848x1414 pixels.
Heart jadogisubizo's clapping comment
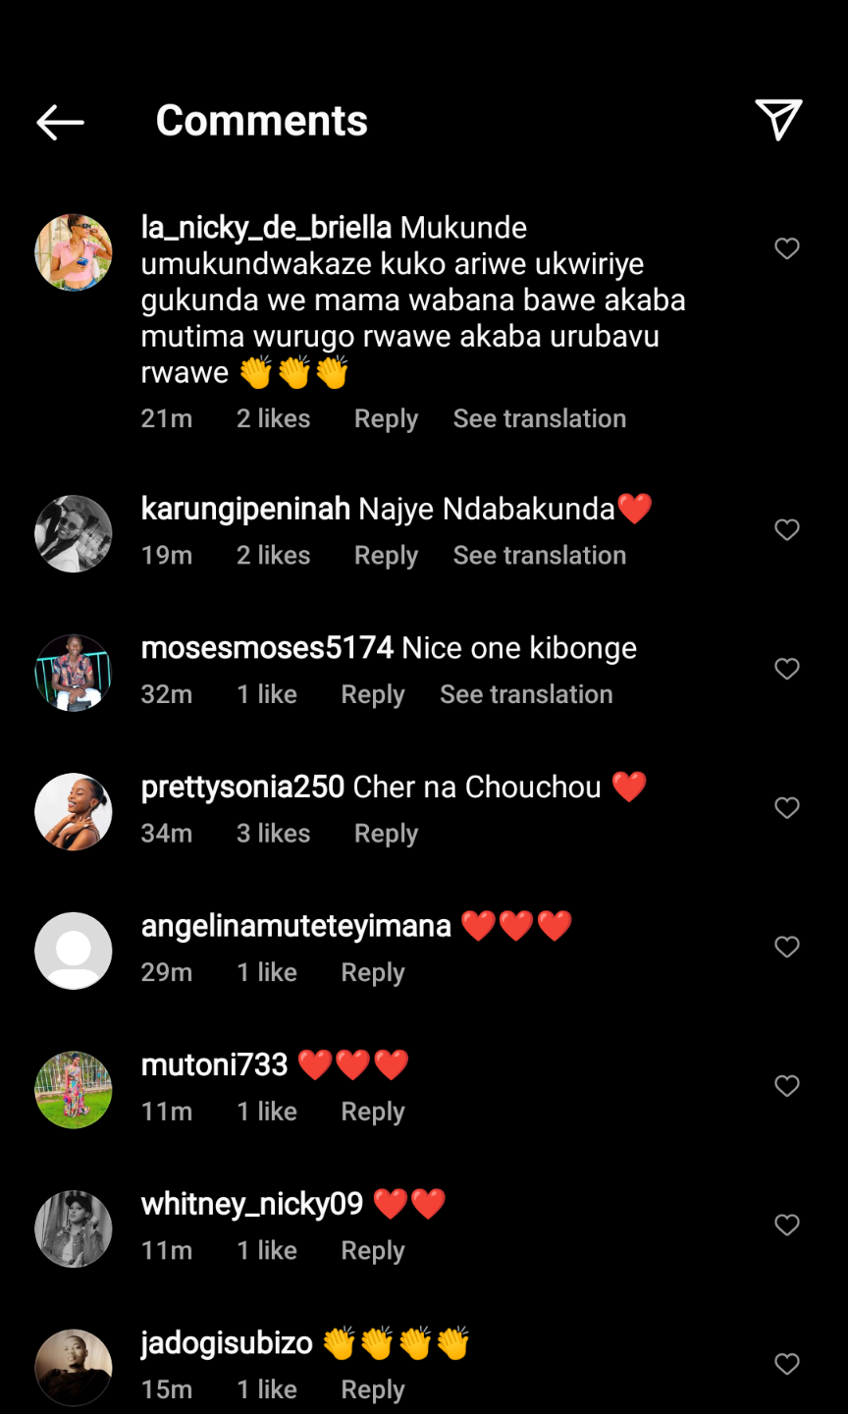(x=787, y=1364)
